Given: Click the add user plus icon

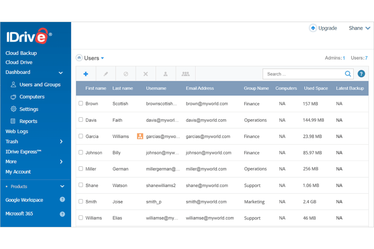Looking at the screenshot, I should tap(86, 74).
